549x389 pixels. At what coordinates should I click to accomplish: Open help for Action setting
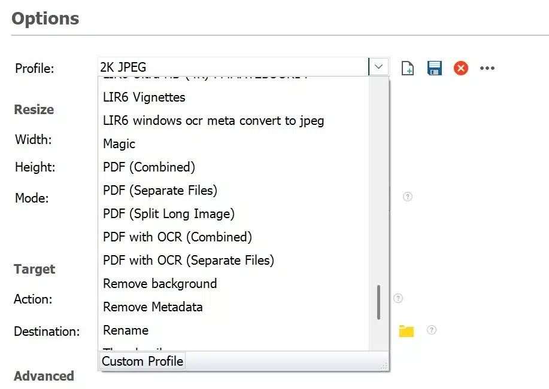click(398, 298)
